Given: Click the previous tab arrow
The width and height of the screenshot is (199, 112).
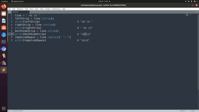Looking at the screenshot, I should tap(9, 12).
